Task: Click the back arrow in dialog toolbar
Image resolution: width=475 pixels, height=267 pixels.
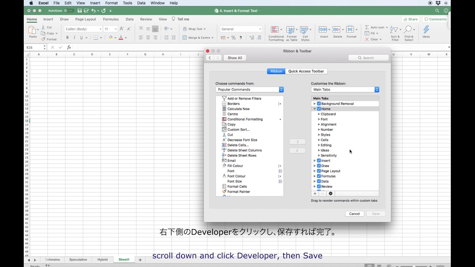Action: click(x=210, y=58)
